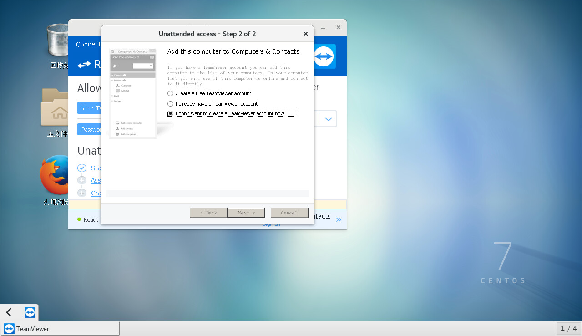Select Create a free TeamViewer account
Viewport: 582px width, 336px height.
(170, 93)
